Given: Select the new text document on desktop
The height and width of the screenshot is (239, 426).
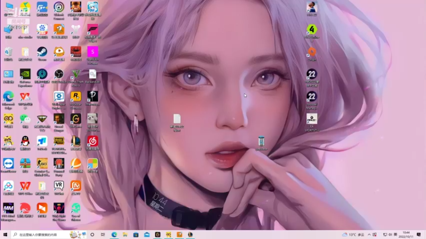Looking at the screenshot, I should tap(177, 123).
